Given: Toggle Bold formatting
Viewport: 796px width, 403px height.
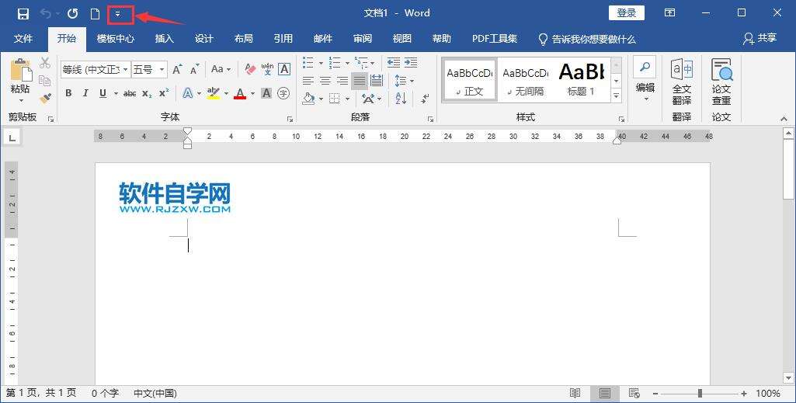Looking at the screenshot, I should click(x=68, y=93).
